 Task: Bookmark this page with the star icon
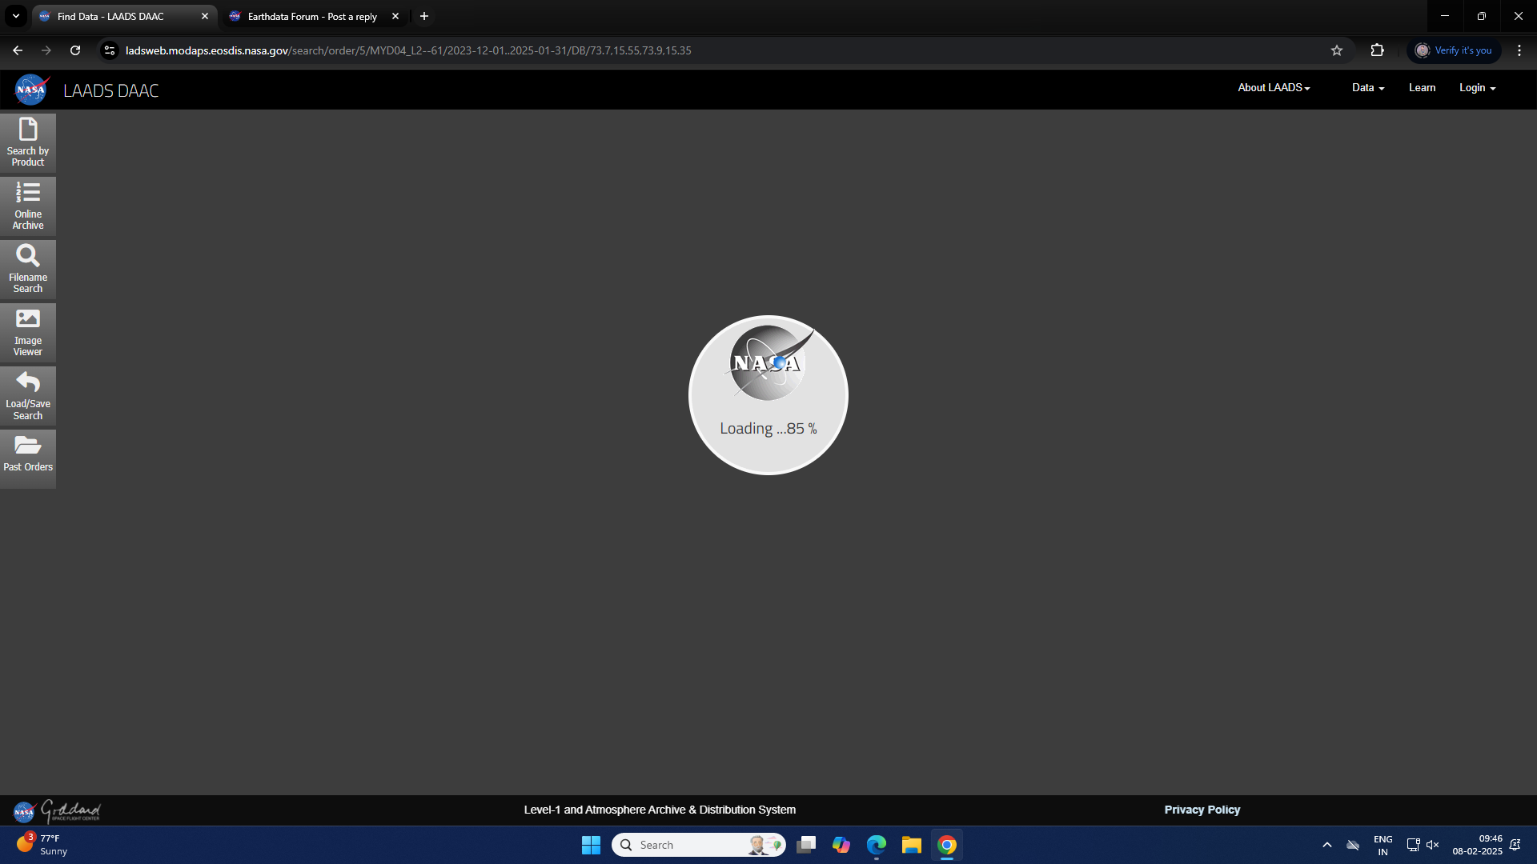pyautogui.click(x=1338, y=50)
